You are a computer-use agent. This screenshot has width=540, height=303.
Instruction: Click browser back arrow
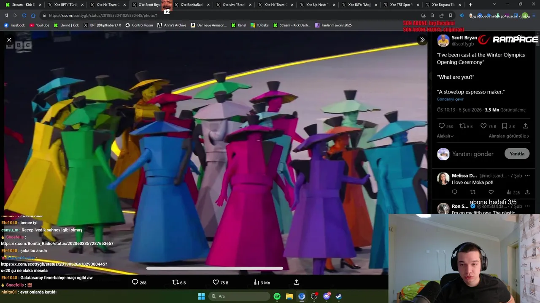tap(6, 16)
